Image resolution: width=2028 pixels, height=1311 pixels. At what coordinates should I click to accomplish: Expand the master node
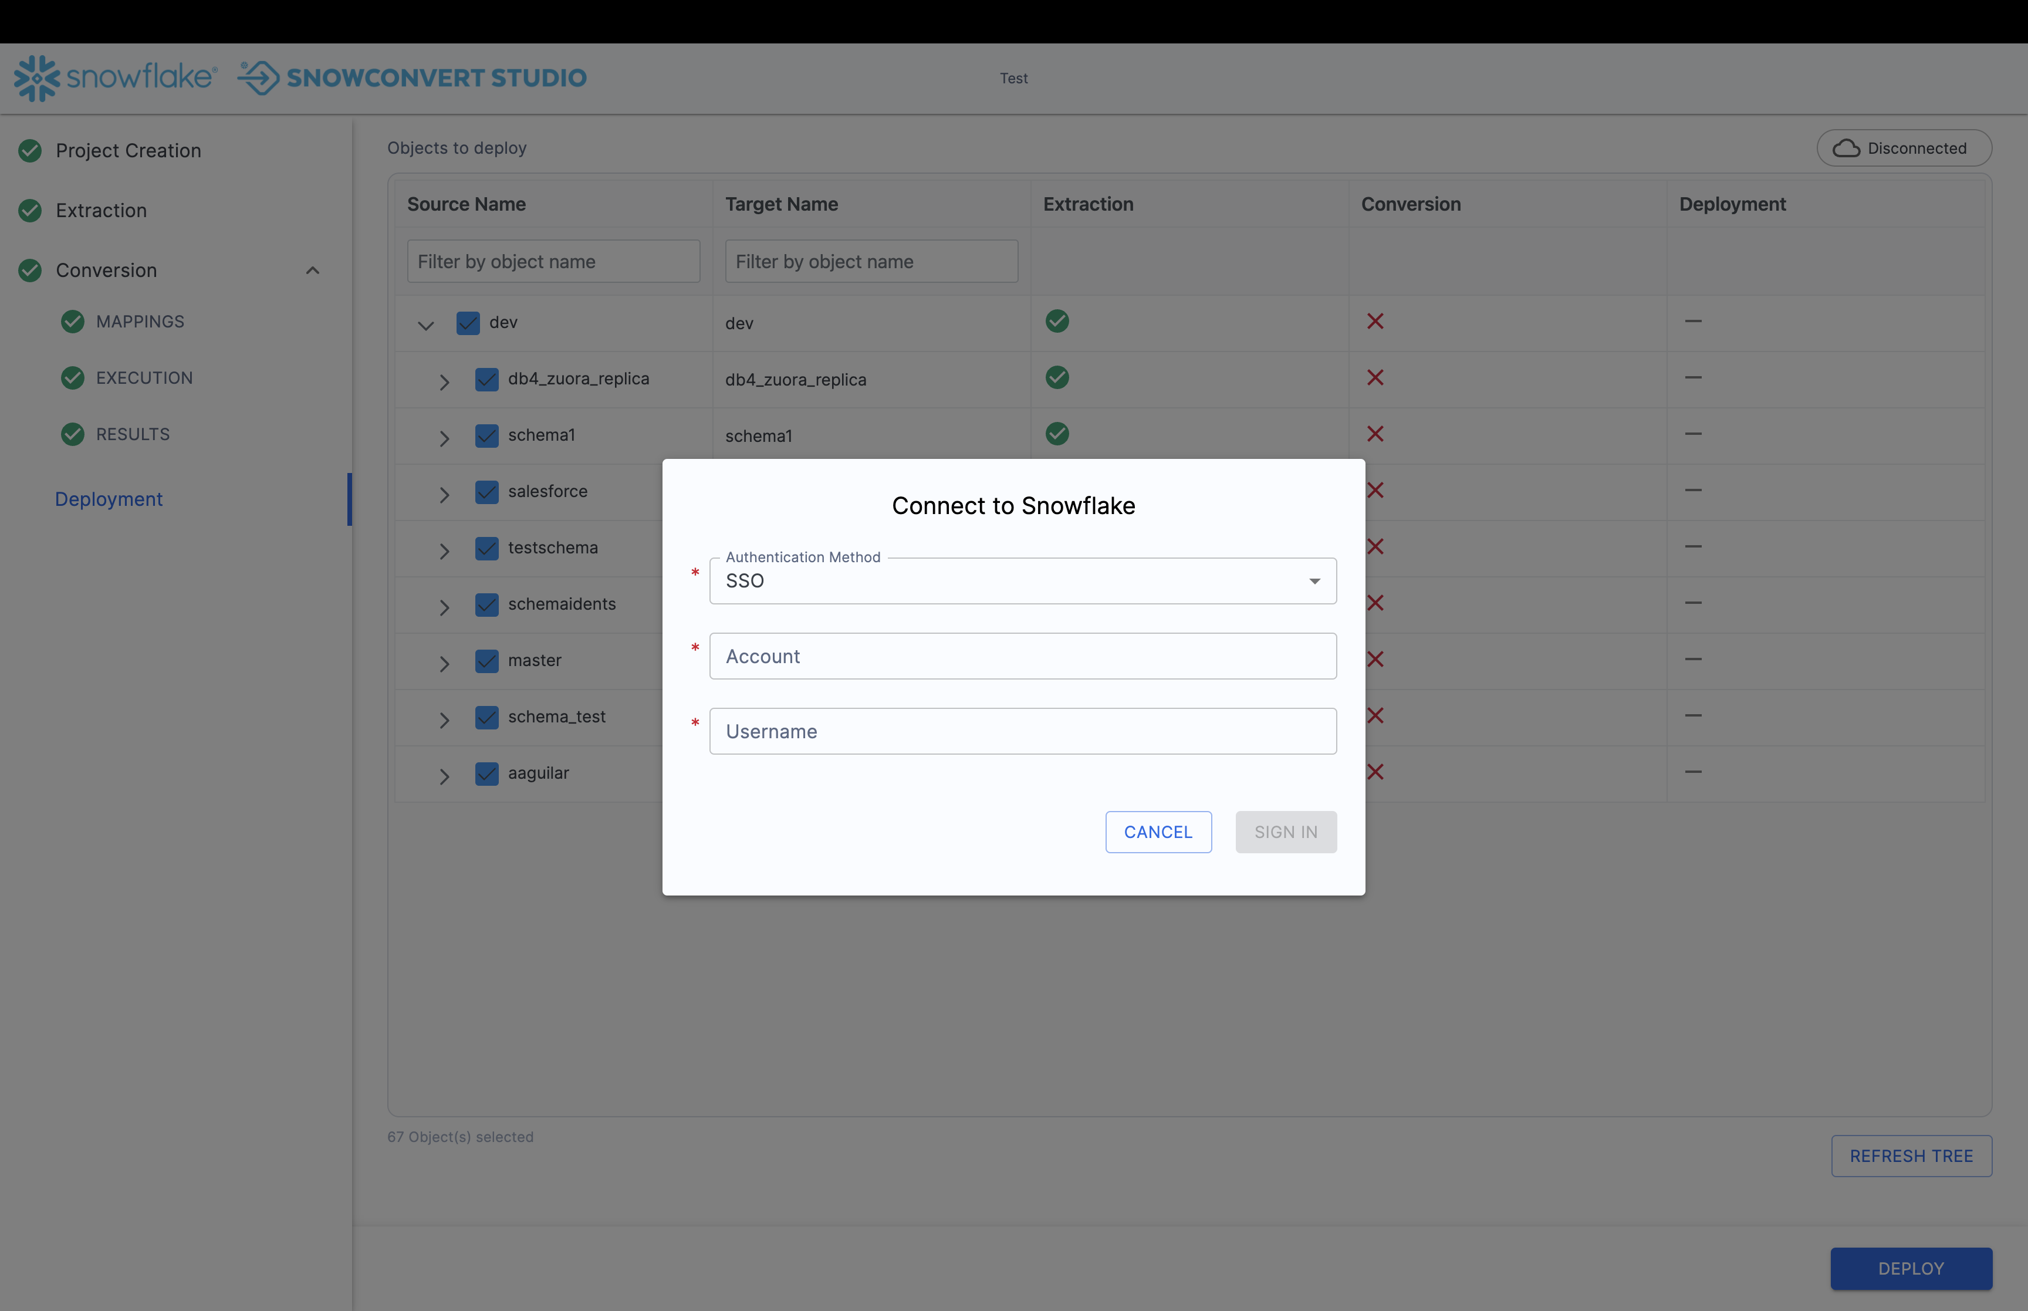tap(444, 663)
